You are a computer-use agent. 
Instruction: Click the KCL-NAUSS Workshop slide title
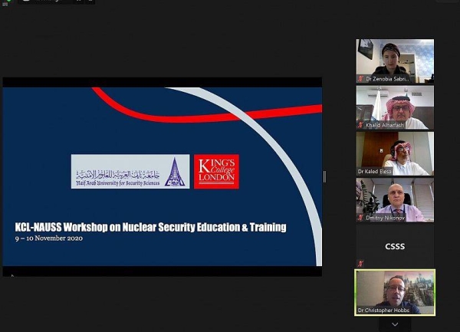[151, 227]
